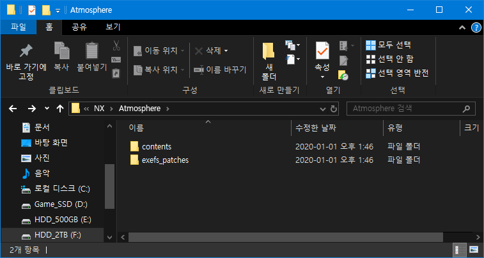Click the Paste shortcut icon
Screen dimensions: 484x258
tap(116, 73)
